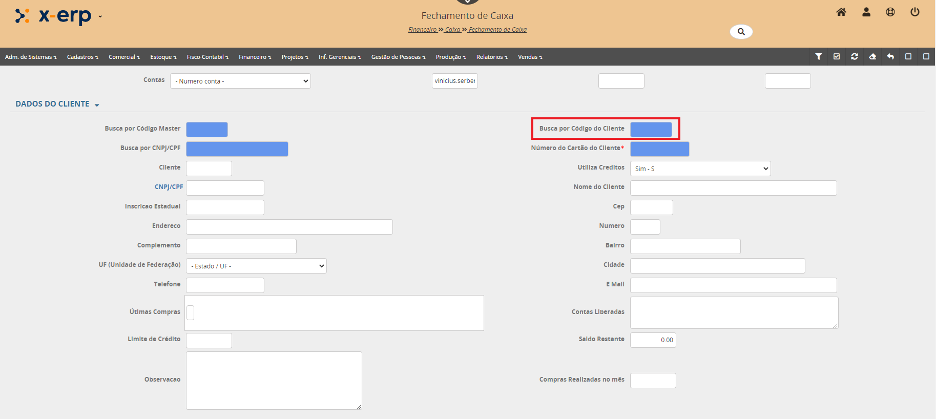Click the Nome do Cliente input field
Screen dimensions: 936x419
pyautogui.click(x=733, y=188)
